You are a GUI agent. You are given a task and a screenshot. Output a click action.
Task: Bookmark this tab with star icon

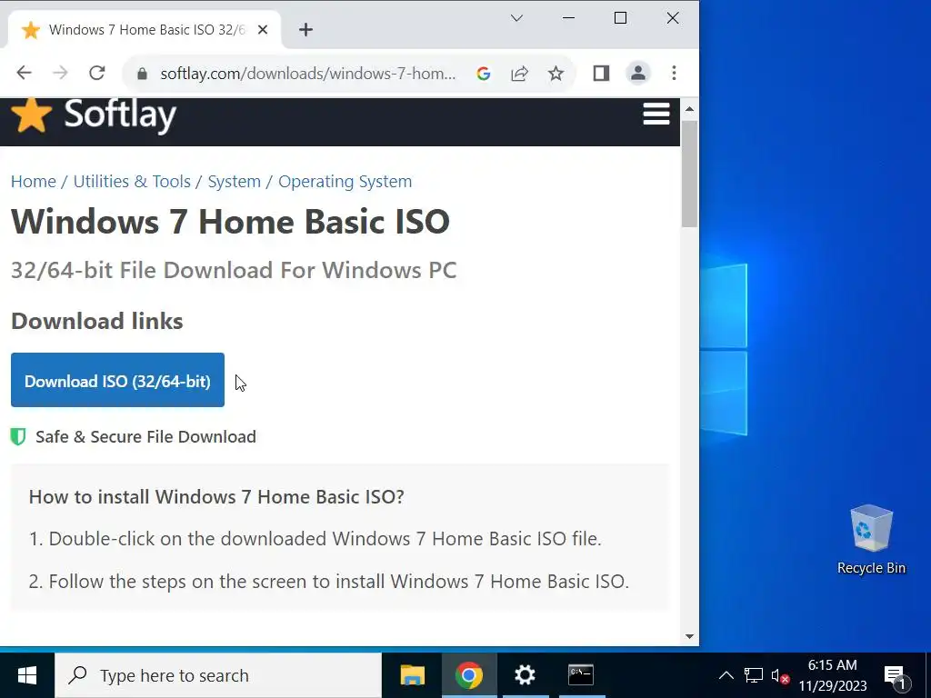coord(556,74)
